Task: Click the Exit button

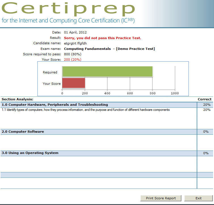Action: (198, 198)
